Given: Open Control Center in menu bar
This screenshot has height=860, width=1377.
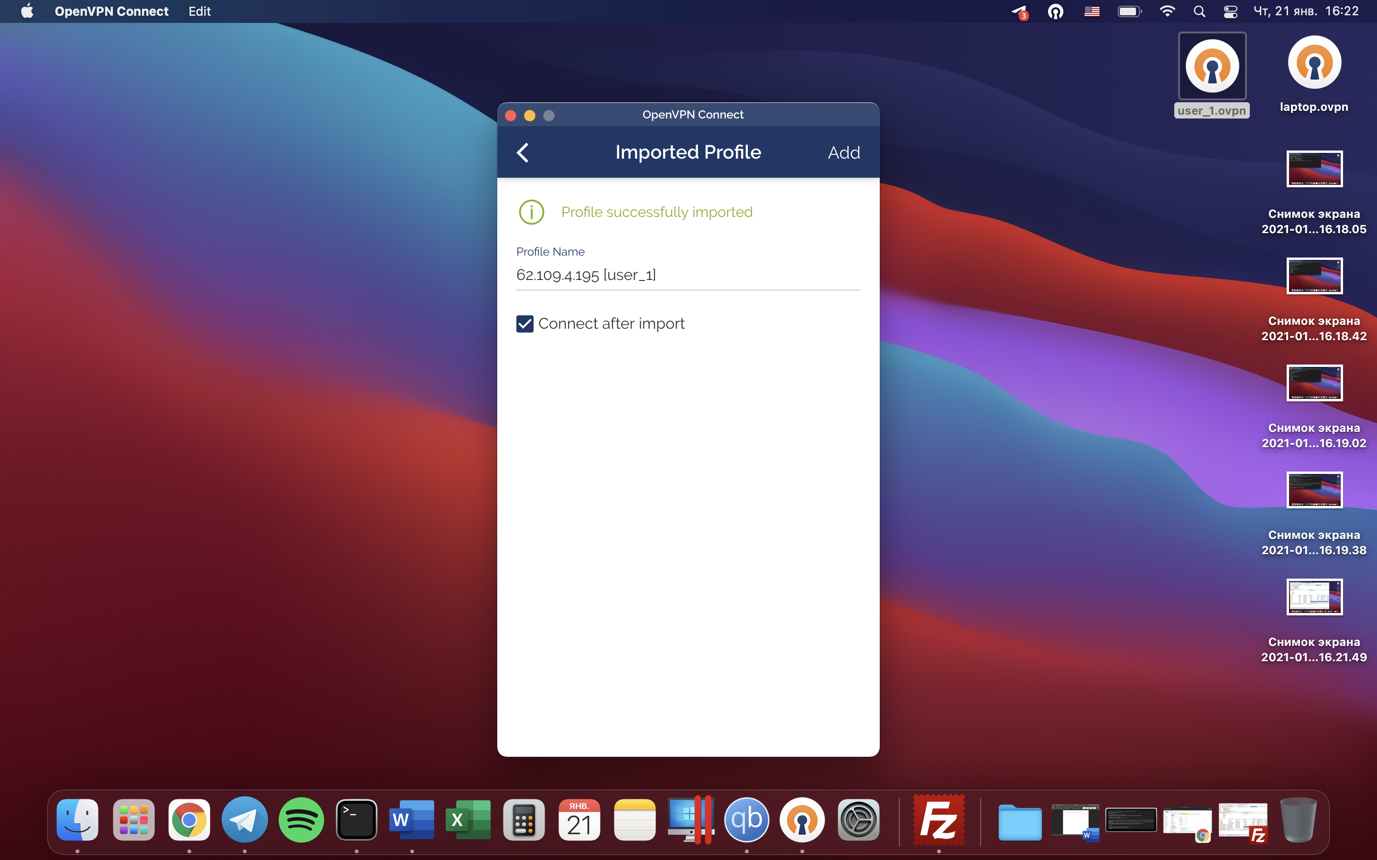Looking at the screenshot, I should (x=1230, y=11).
